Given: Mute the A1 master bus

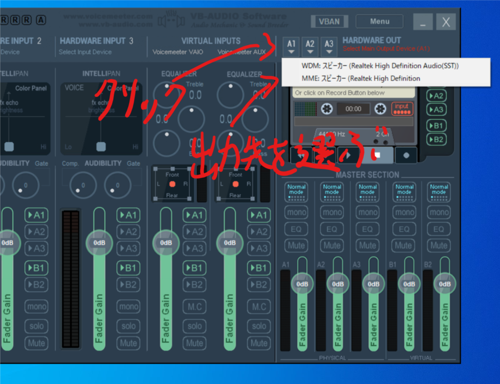Looking at the screenshot, I should click(x=296, y=245).
